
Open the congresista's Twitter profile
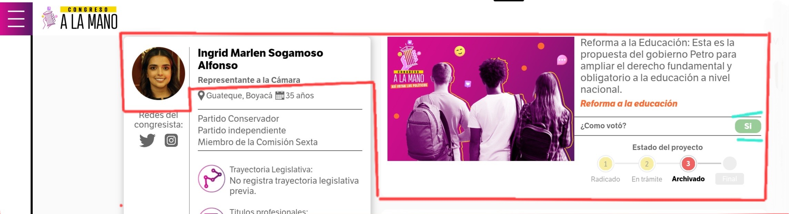click(147, 140)
